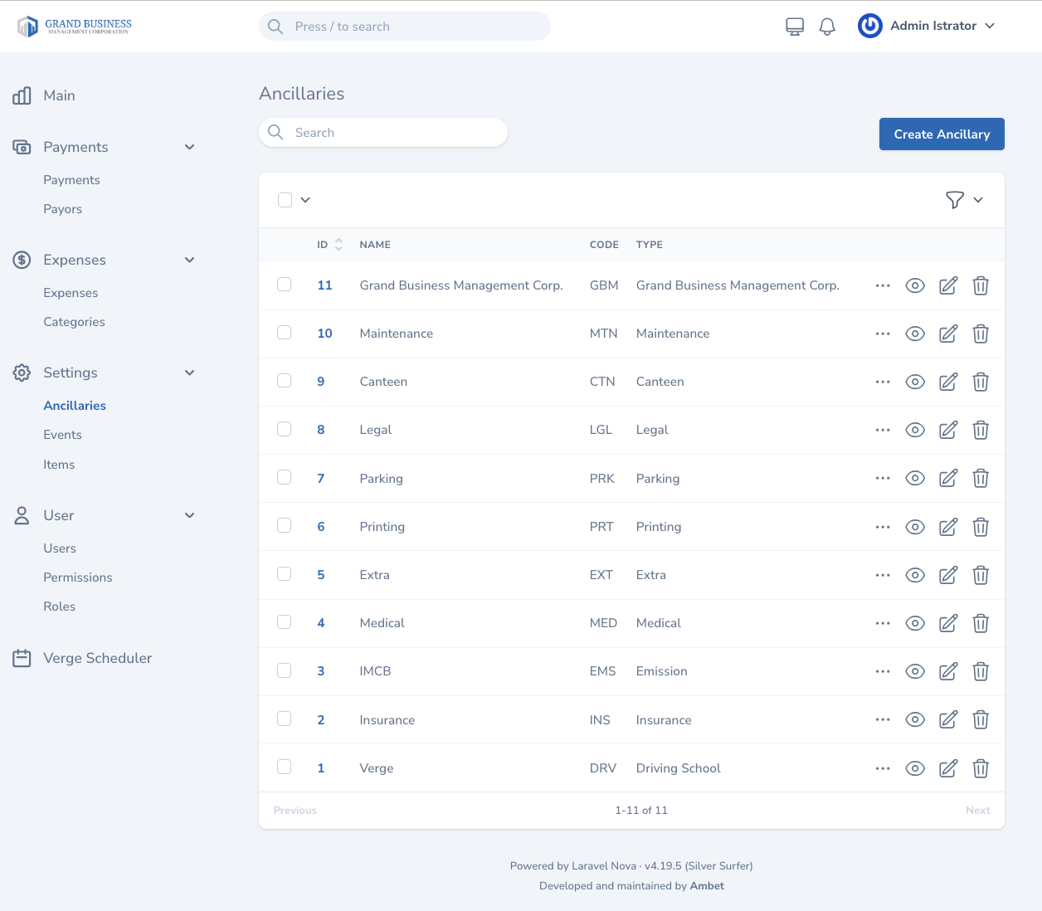Image resolution: width=1042 pixels, height=911 pixels.
Task: Click trash icon for Verge row
Action: pos(981,768)
